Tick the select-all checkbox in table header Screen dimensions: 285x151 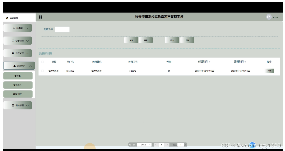(x=42, y=62)
